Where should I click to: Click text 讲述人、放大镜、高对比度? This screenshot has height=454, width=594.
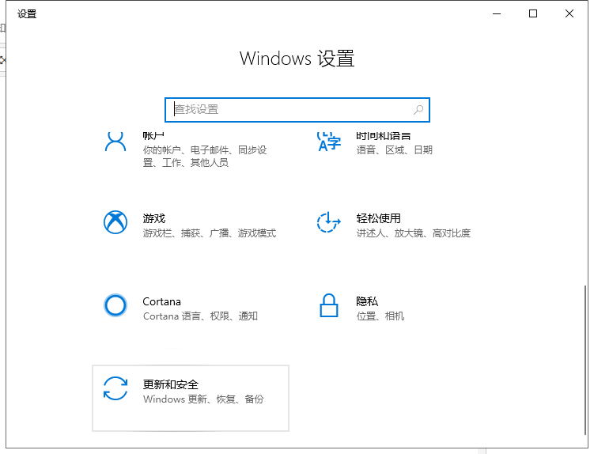pyautogui.click(x=414, y=233)
